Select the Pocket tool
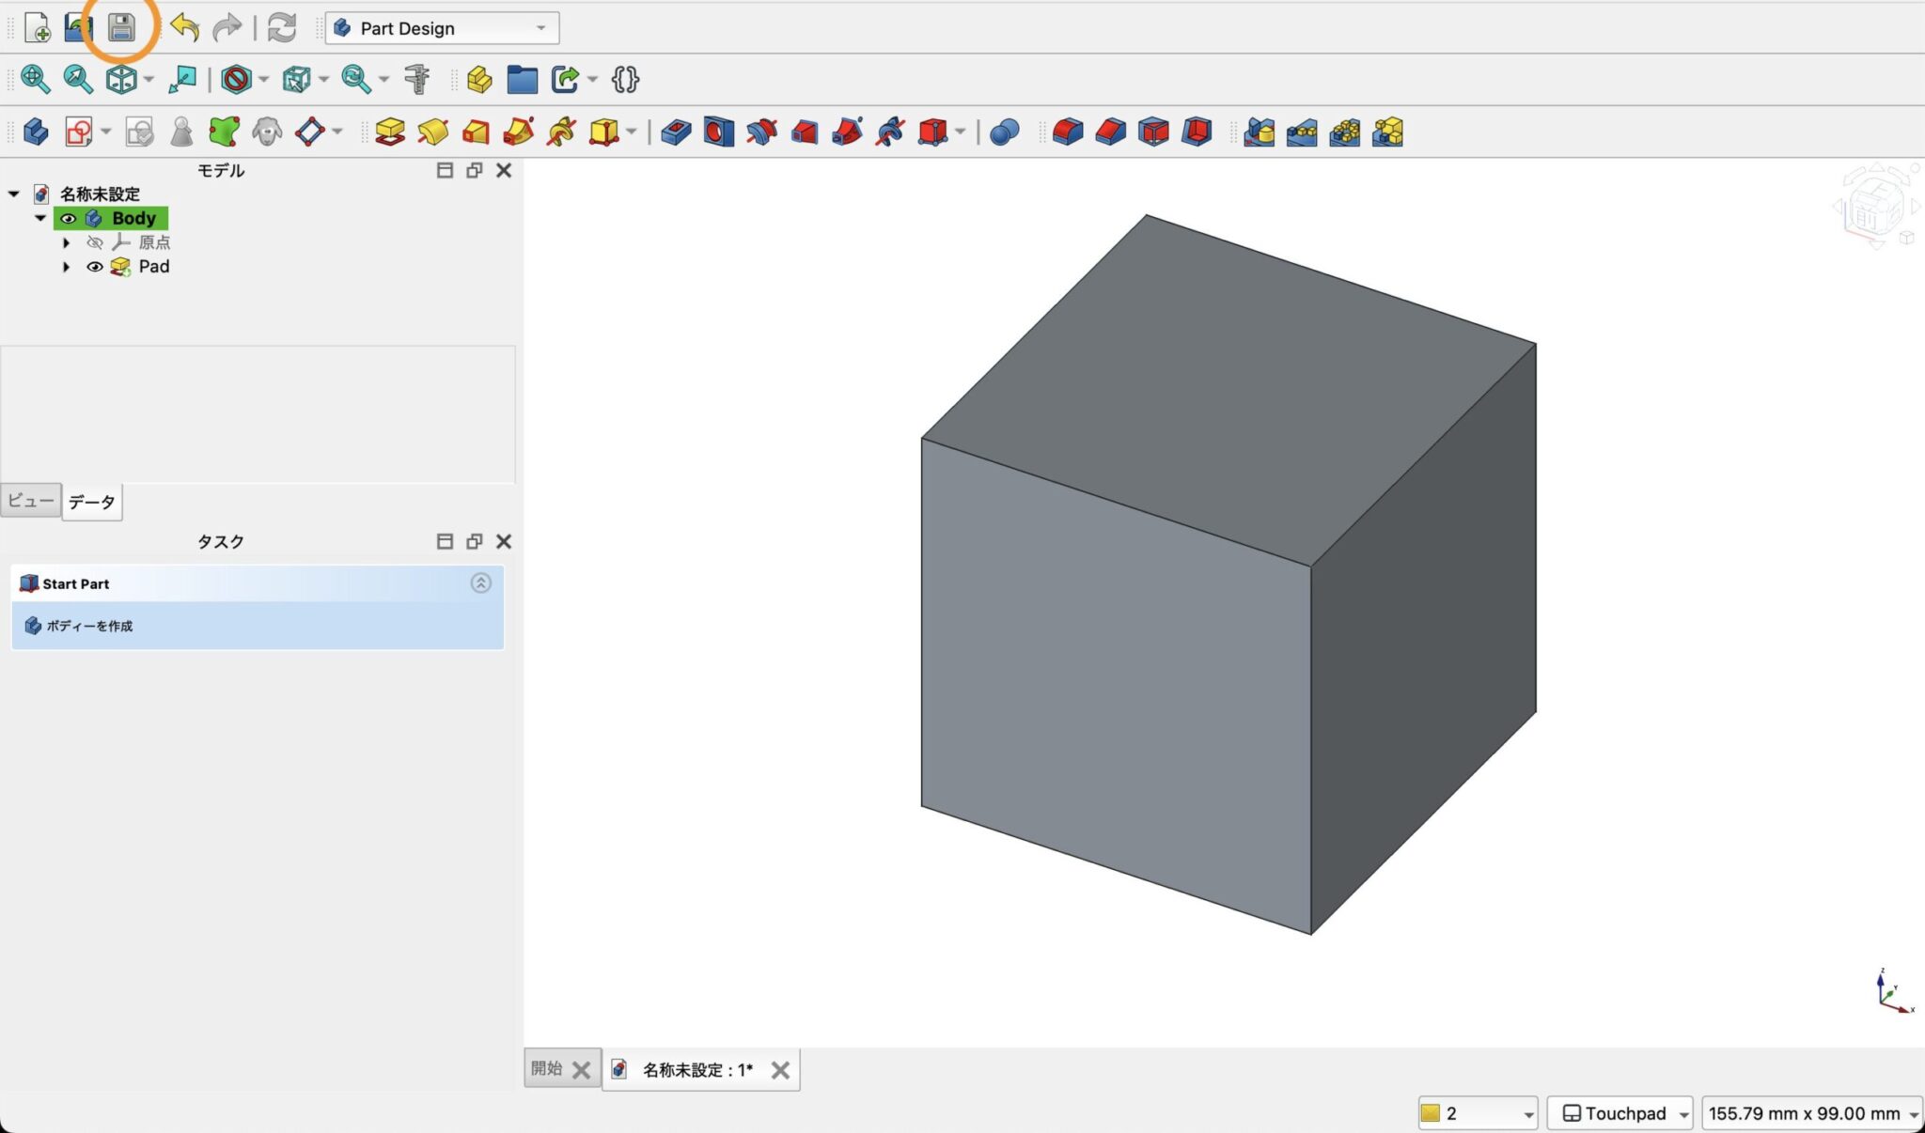The height and width of the screenshot is (1133, 1925). coord(676,132)
